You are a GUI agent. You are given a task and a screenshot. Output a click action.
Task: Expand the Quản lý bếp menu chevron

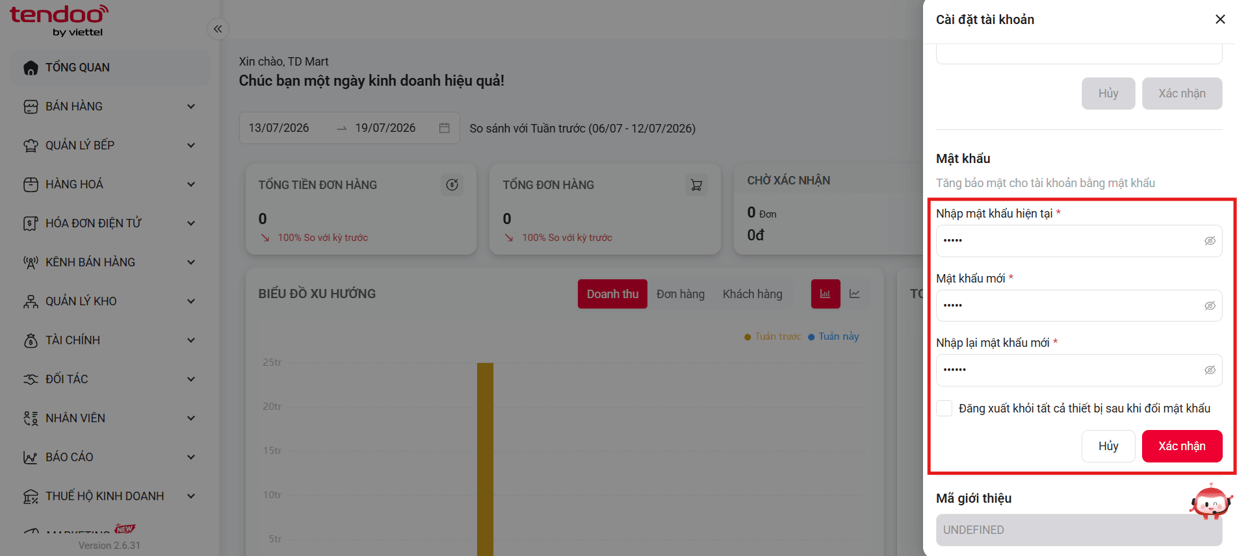point(191,145)
